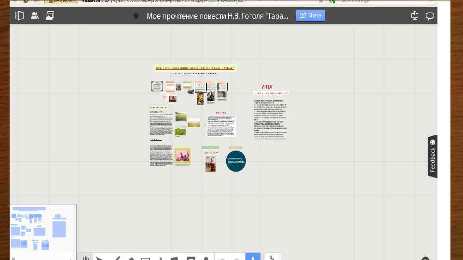
Task: Select the fire scene image
Action: click(200, 99)
